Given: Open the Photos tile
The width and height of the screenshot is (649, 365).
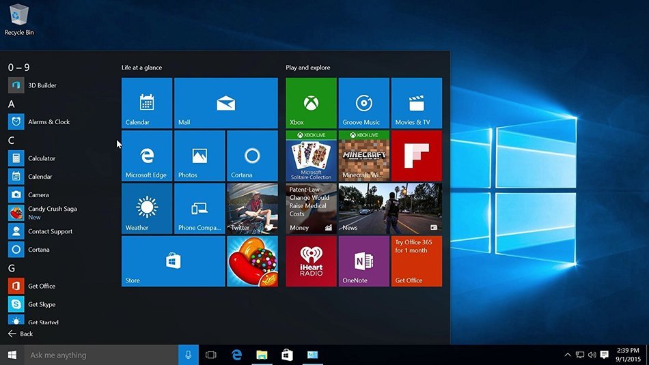Looking at the screenshot, I should [199, 156].
